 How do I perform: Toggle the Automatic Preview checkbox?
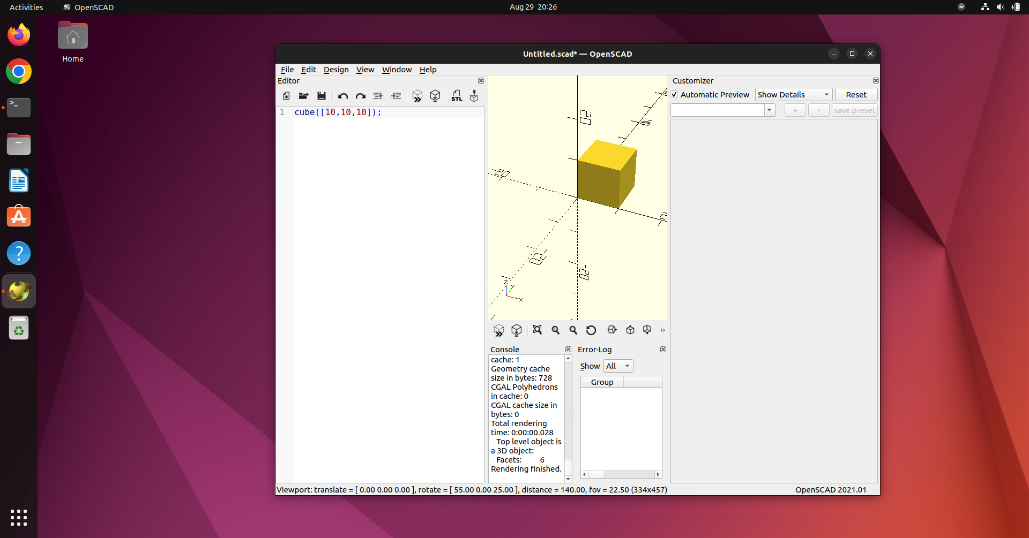(x=675, y=94)
